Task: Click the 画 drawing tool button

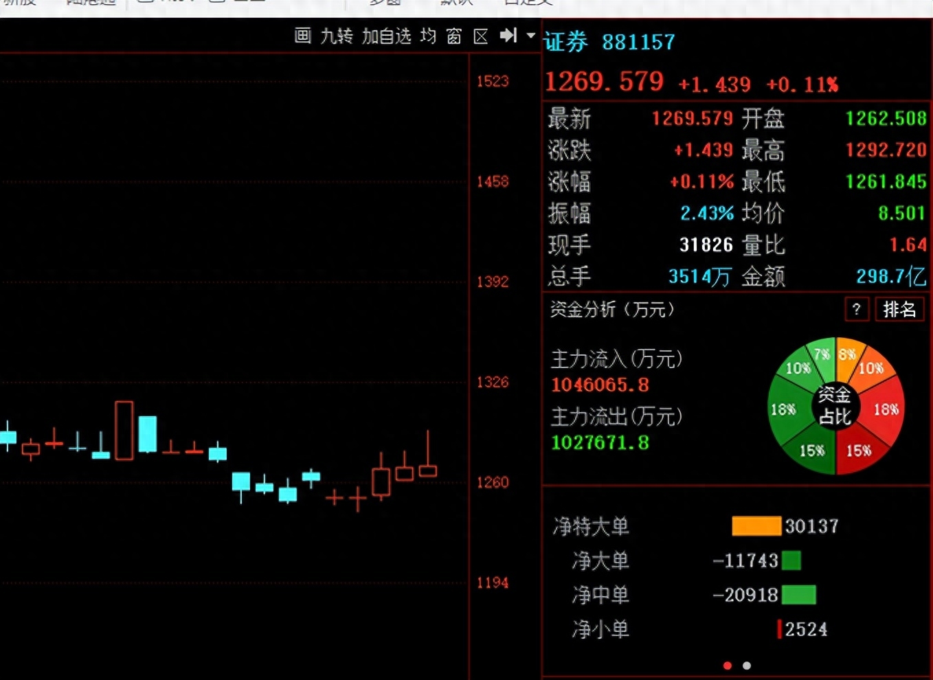Action: click(303, 36)
